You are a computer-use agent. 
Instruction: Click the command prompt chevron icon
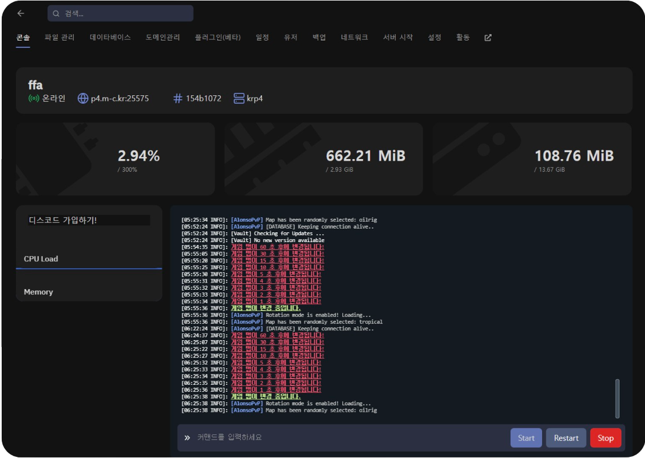coord(187,438)
